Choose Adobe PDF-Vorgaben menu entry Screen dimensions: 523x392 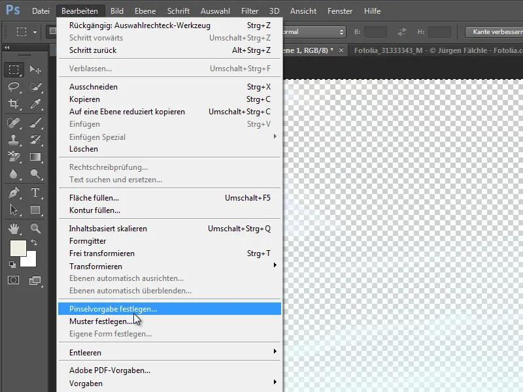click(x=170, y=370)
